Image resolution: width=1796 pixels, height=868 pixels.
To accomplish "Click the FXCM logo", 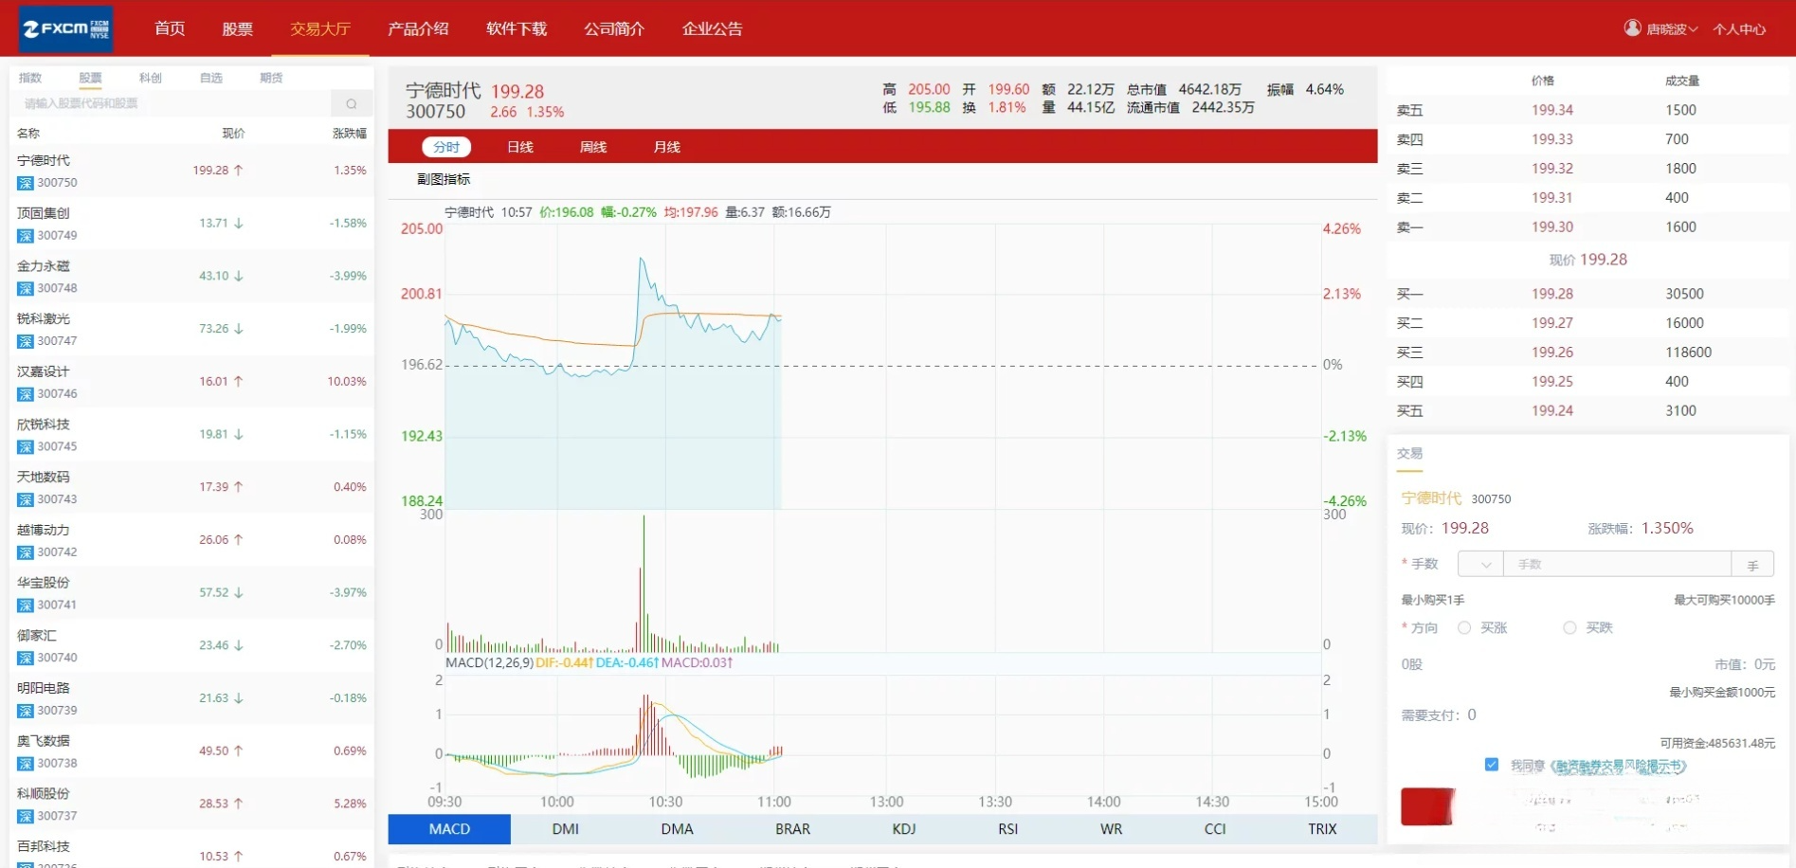I will 63,27.
